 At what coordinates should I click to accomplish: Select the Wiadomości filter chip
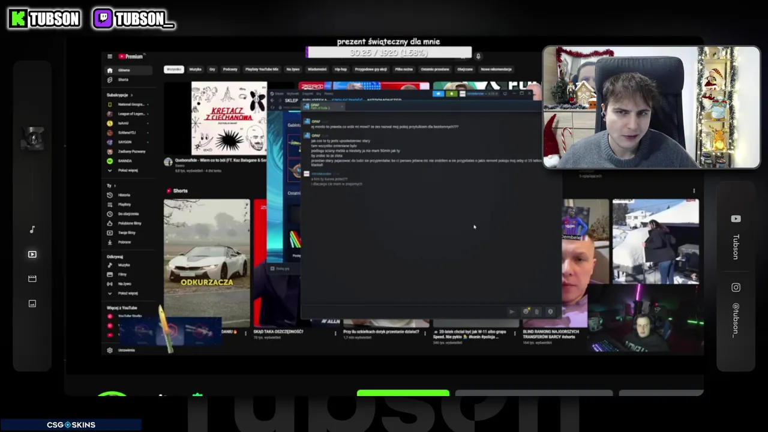point(317,70)
